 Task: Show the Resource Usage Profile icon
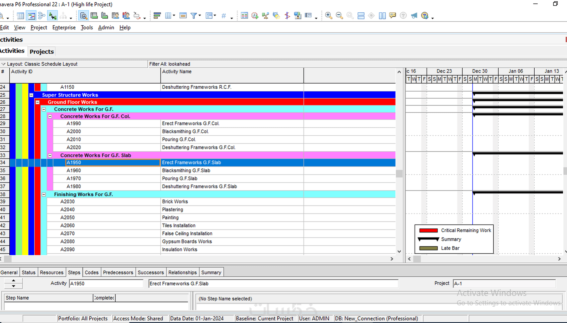[126, 16]
